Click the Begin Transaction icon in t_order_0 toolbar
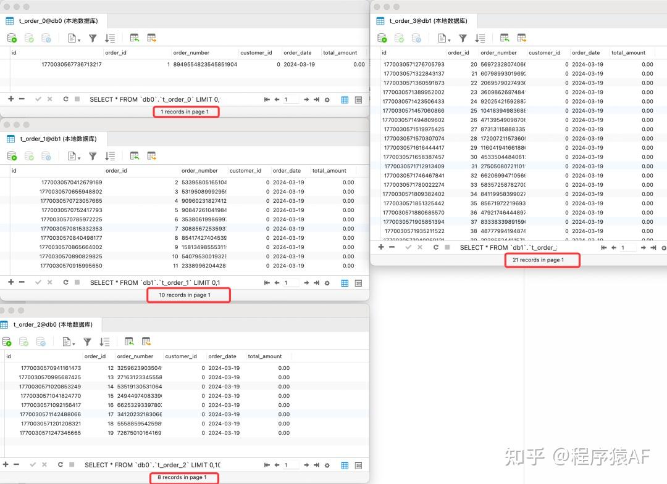 12,38
